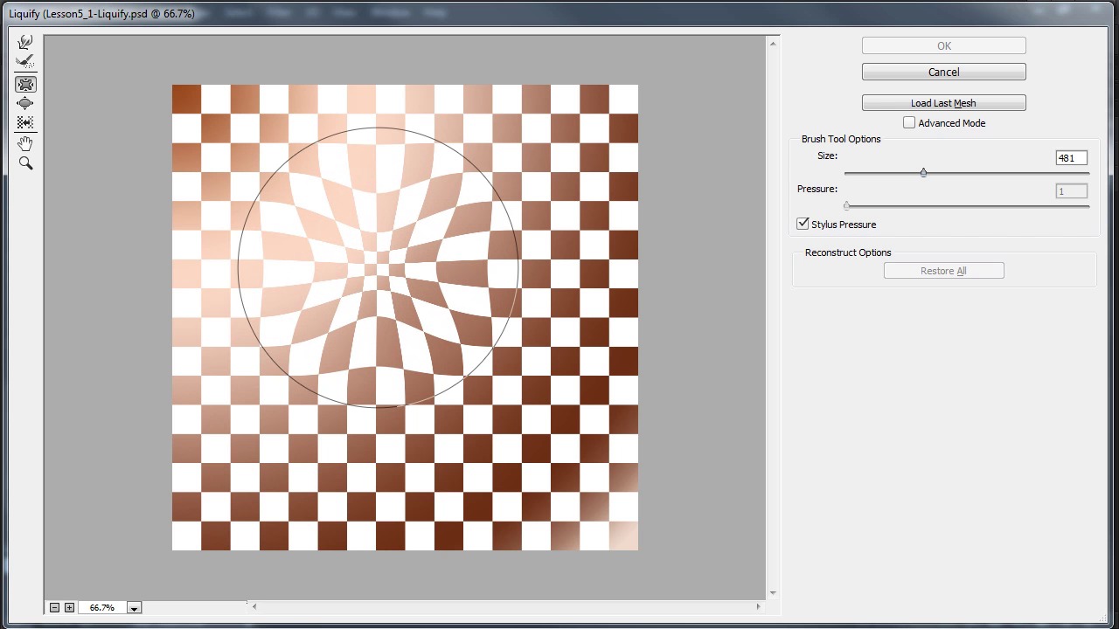Image resolution: width=1119 pixels, height=629 pixels.
Task: Select the Bloat tool
Action: pyautogui.click(x=25, y=103)
